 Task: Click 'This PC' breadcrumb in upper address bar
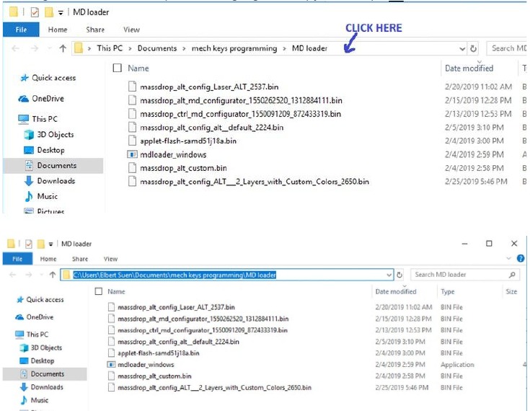pyautogui.click(x=110, y=48)
